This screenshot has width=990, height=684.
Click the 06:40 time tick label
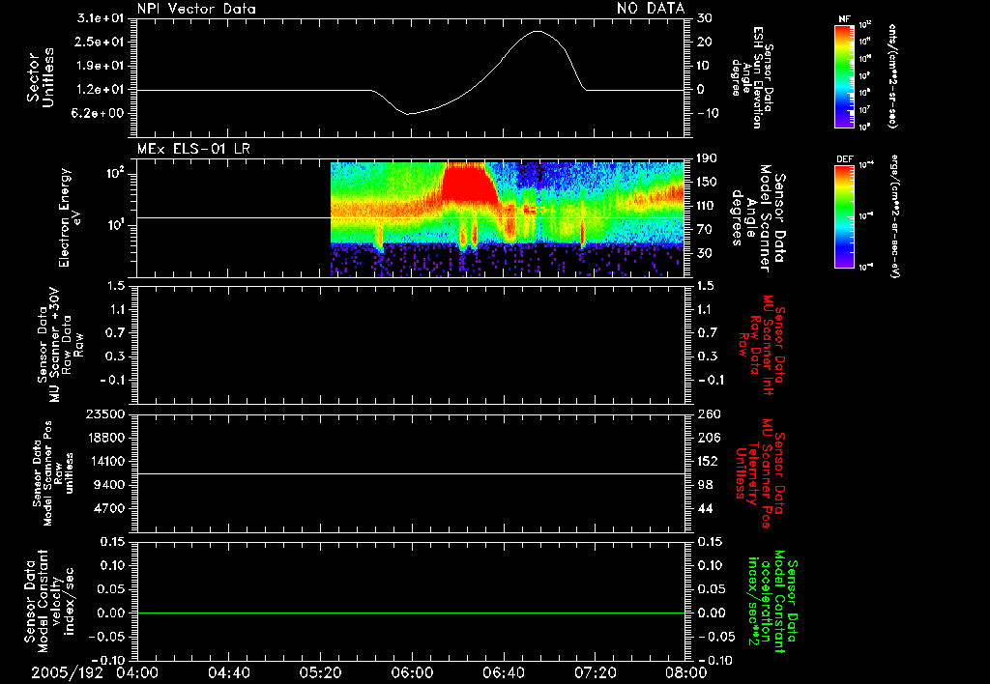click(x=503, y=672)
